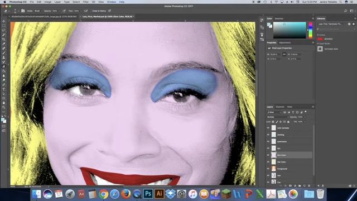
Task: Hide the eyeshadow layer
Action: pos(268,141)
